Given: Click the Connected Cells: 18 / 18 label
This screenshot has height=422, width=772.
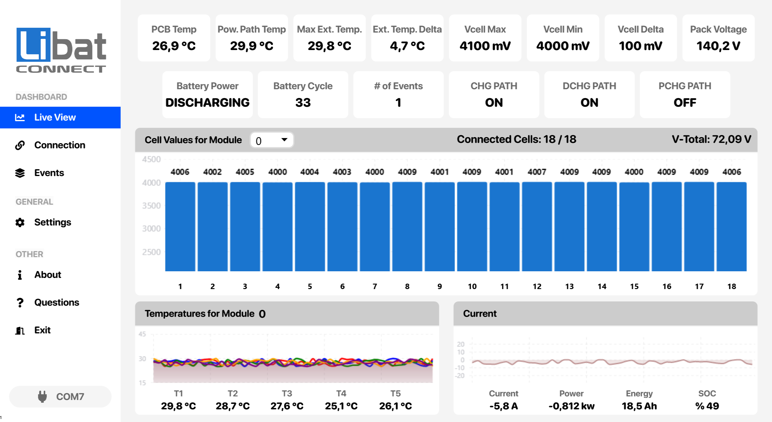Looking at the screenshot, I should click(517, 139).
